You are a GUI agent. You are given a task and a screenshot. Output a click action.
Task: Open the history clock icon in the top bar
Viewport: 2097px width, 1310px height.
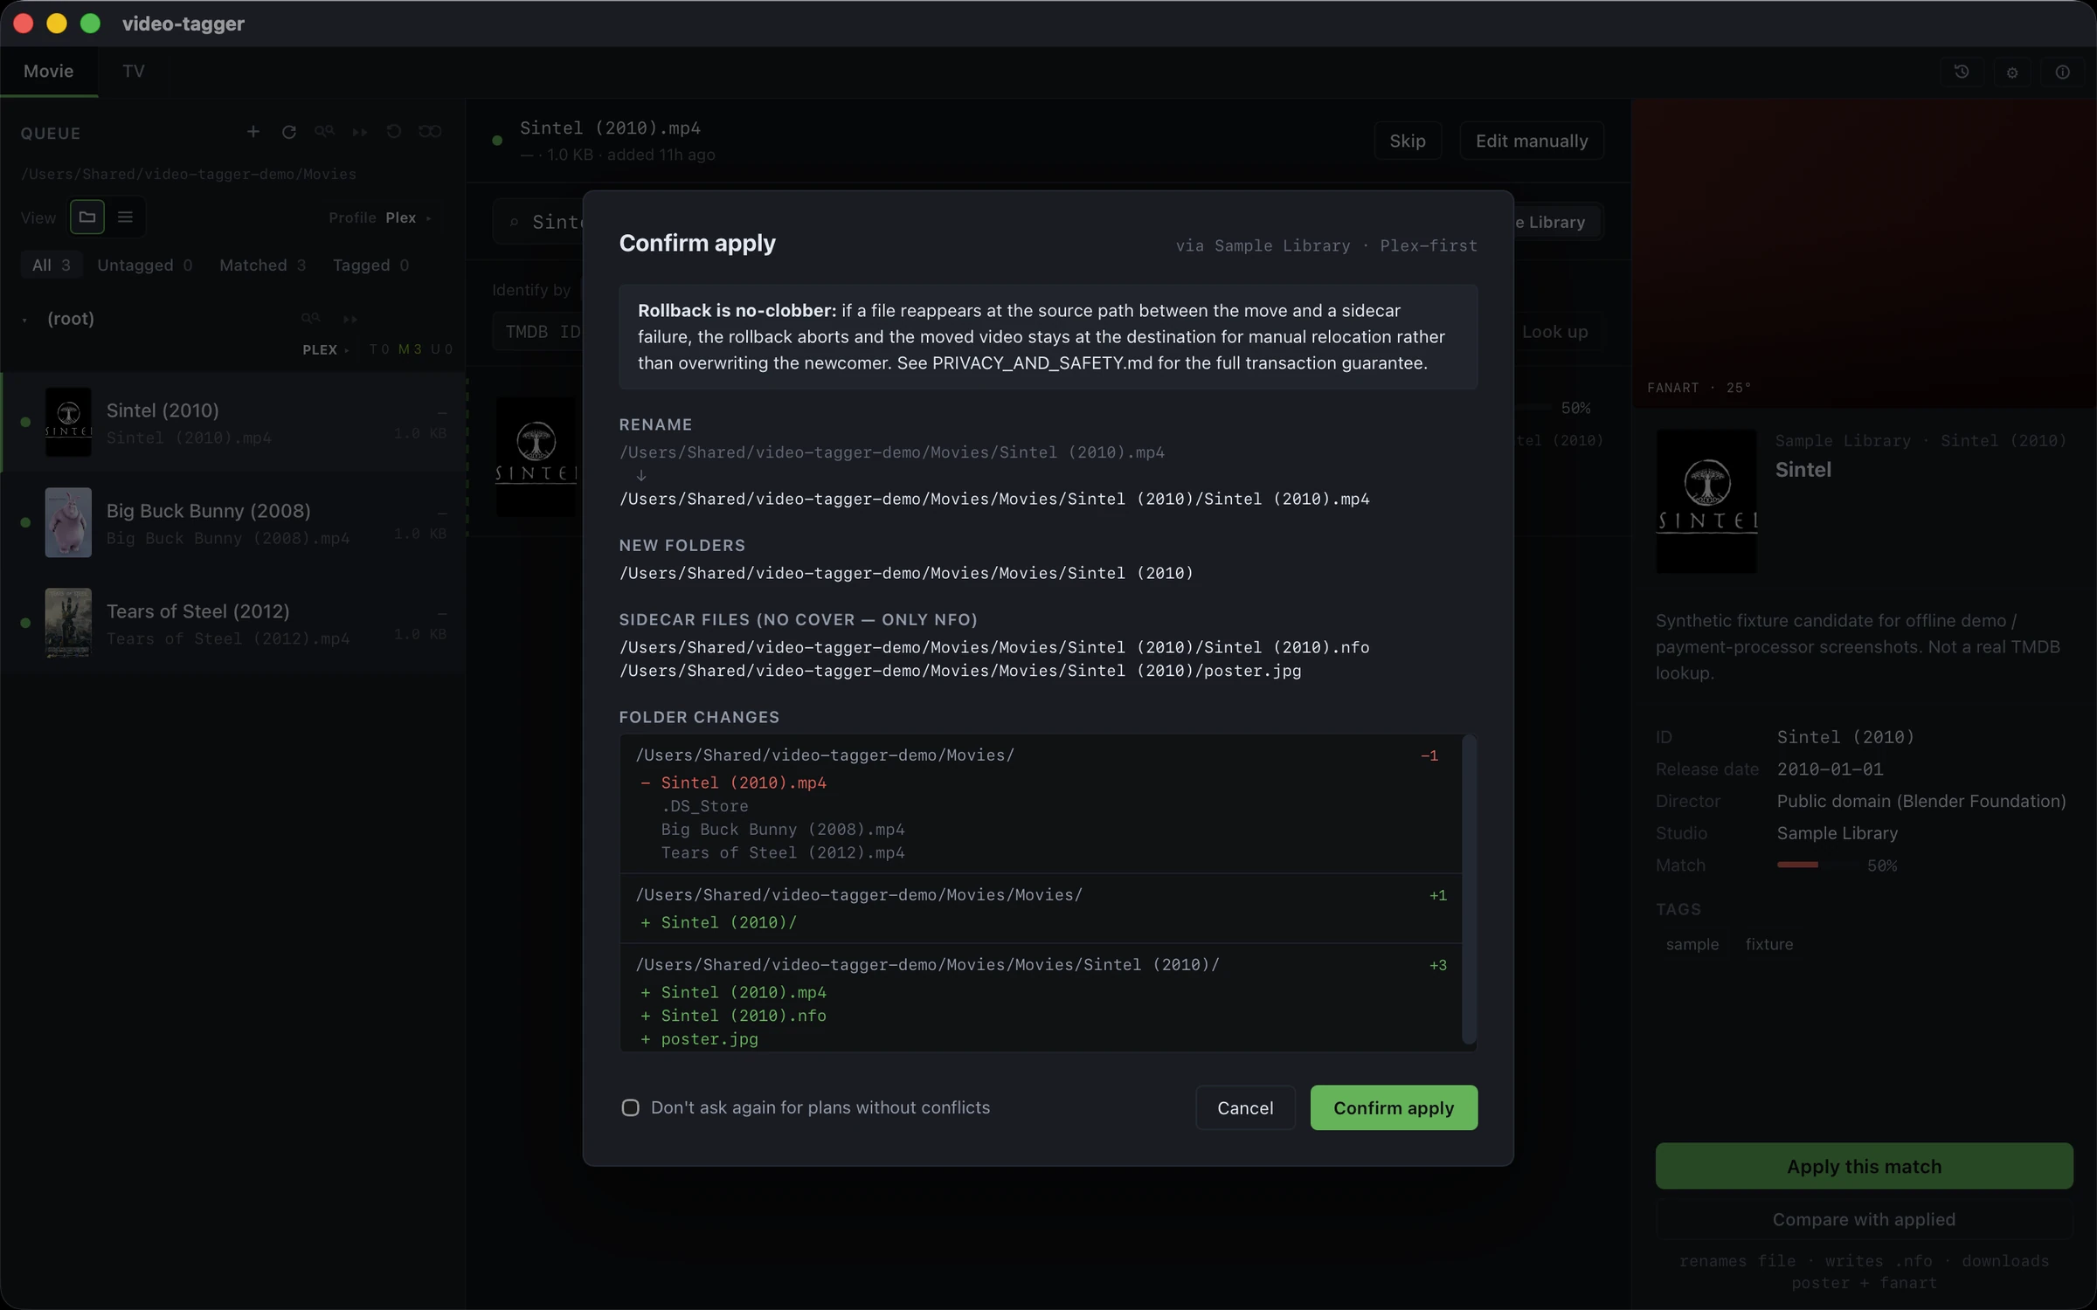[1962, 72]
